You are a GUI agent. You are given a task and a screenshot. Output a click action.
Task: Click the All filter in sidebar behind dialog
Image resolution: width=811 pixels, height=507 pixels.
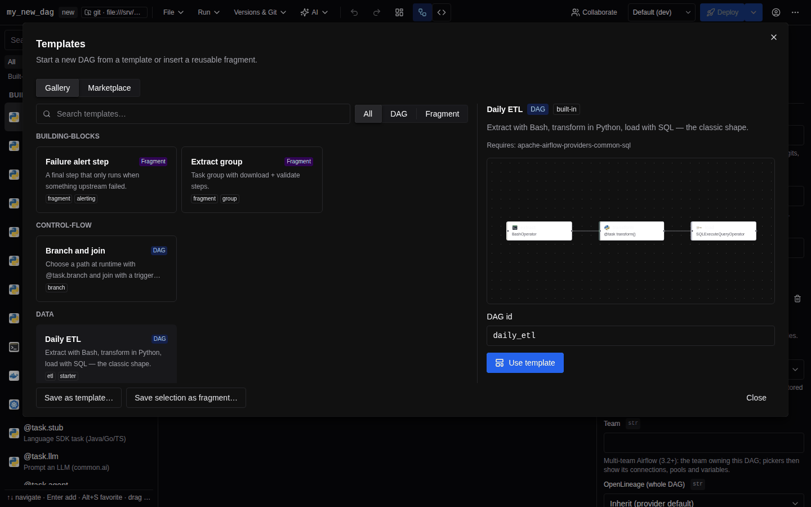pyautogui.click(x=12, y=62)
